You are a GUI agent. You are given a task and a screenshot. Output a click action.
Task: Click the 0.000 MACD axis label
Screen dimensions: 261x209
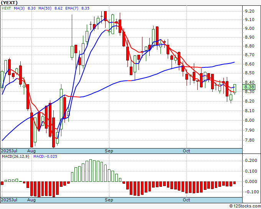251,181
